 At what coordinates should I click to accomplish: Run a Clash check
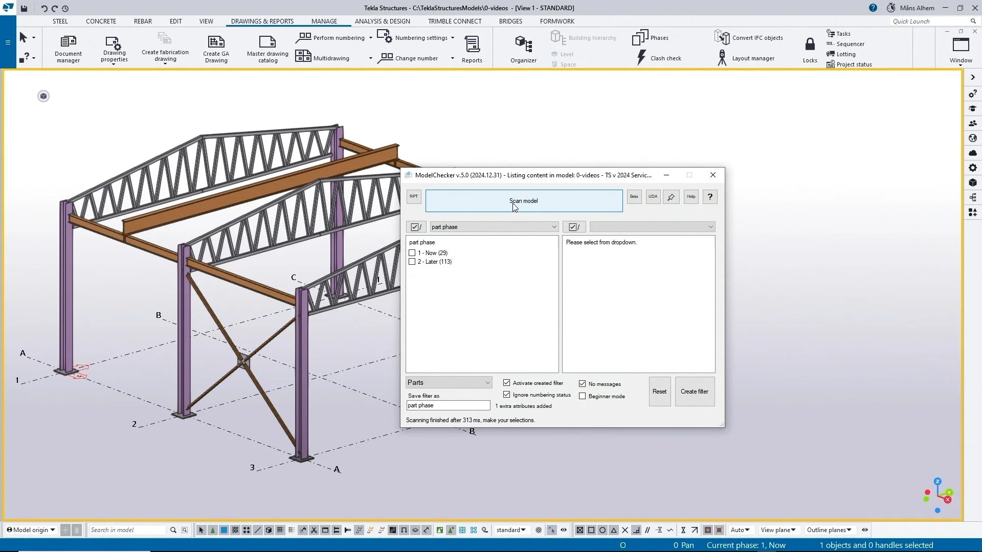coord(659,58)
